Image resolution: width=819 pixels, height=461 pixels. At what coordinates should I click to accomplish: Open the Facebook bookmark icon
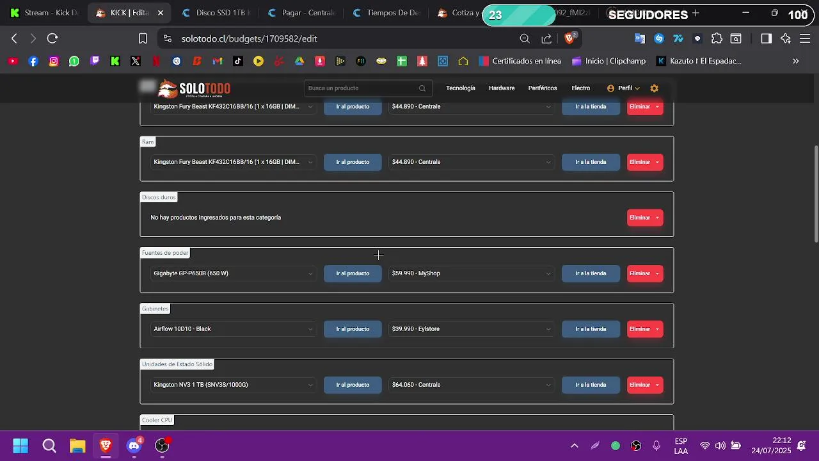(x=33, y=61)
